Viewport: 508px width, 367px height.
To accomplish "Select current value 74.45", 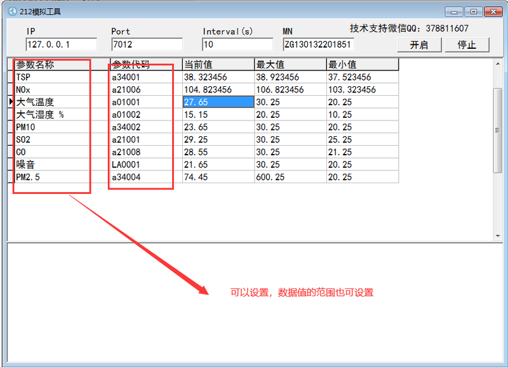I will pyautogui.click(x=218, y=177).
